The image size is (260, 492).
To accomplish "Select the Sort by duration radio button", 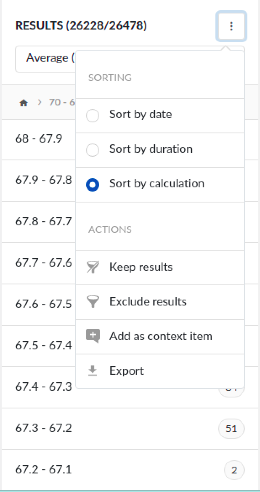I will (93, 149).
